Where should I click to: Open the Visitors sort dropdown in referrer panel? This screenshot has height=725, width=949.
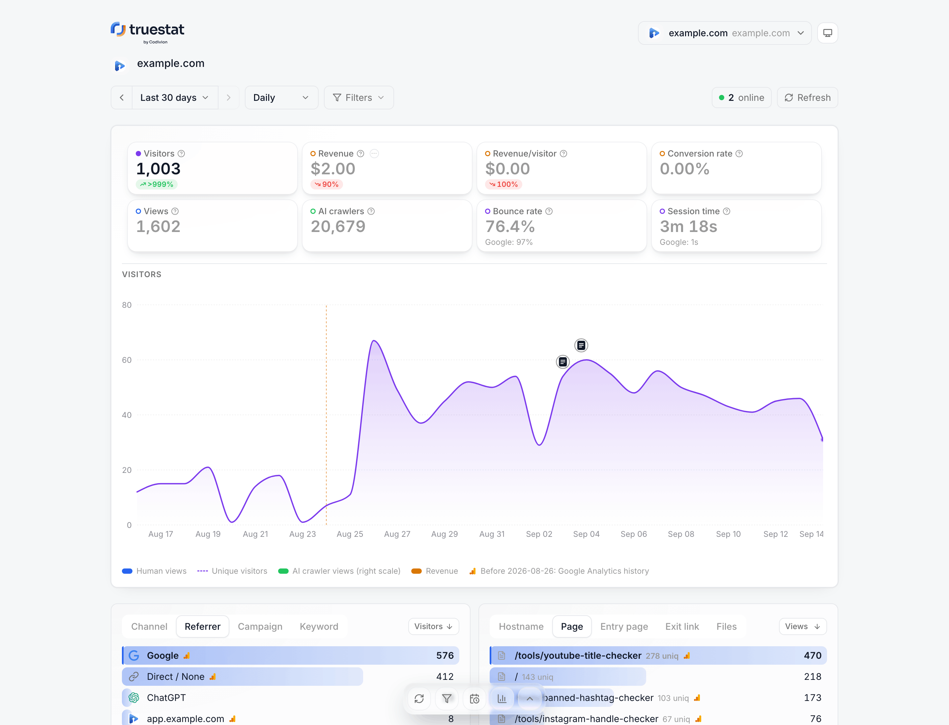[x=433, y=626]
